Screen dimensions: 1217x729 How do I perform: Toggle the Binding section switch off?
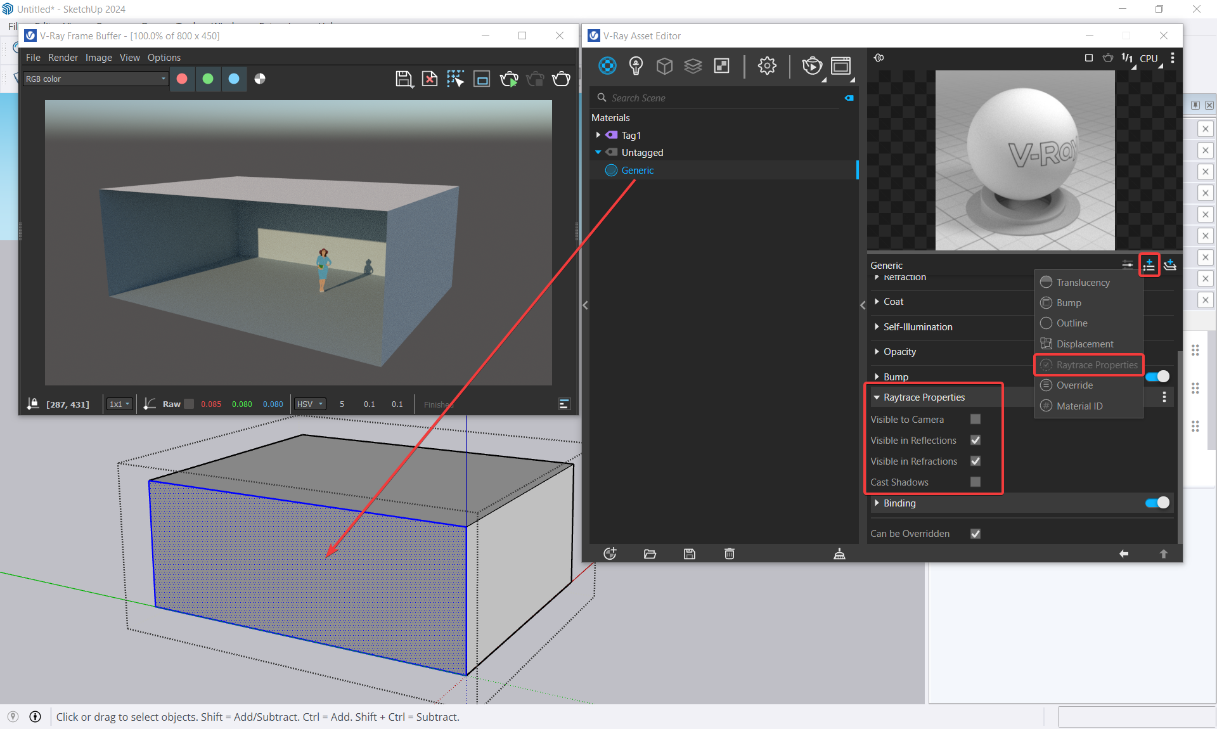[1157, 503]
